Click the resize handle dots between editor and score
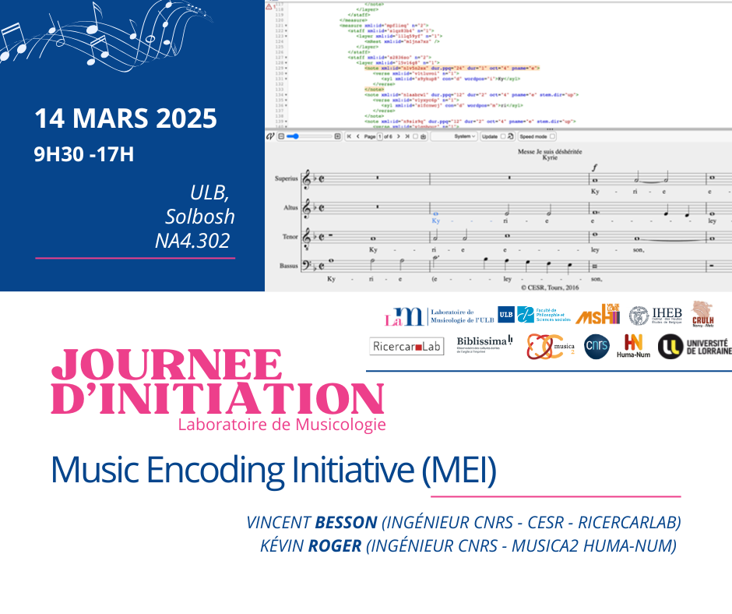 point(550,129)
